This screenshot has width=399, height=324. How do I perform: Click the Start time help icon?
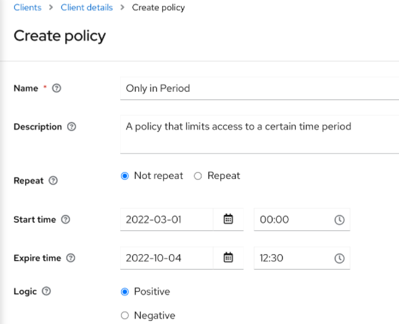click(66, 219)
